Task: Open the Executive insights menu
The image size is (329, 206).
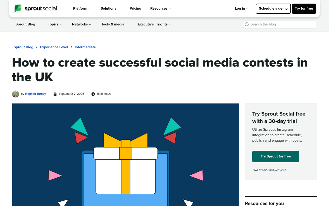Action: 154,24
